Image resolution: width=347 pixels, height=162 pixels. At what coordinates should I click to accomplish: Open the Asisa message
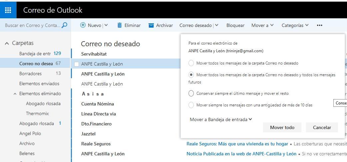pyautogui.click(x=93, y=94)
